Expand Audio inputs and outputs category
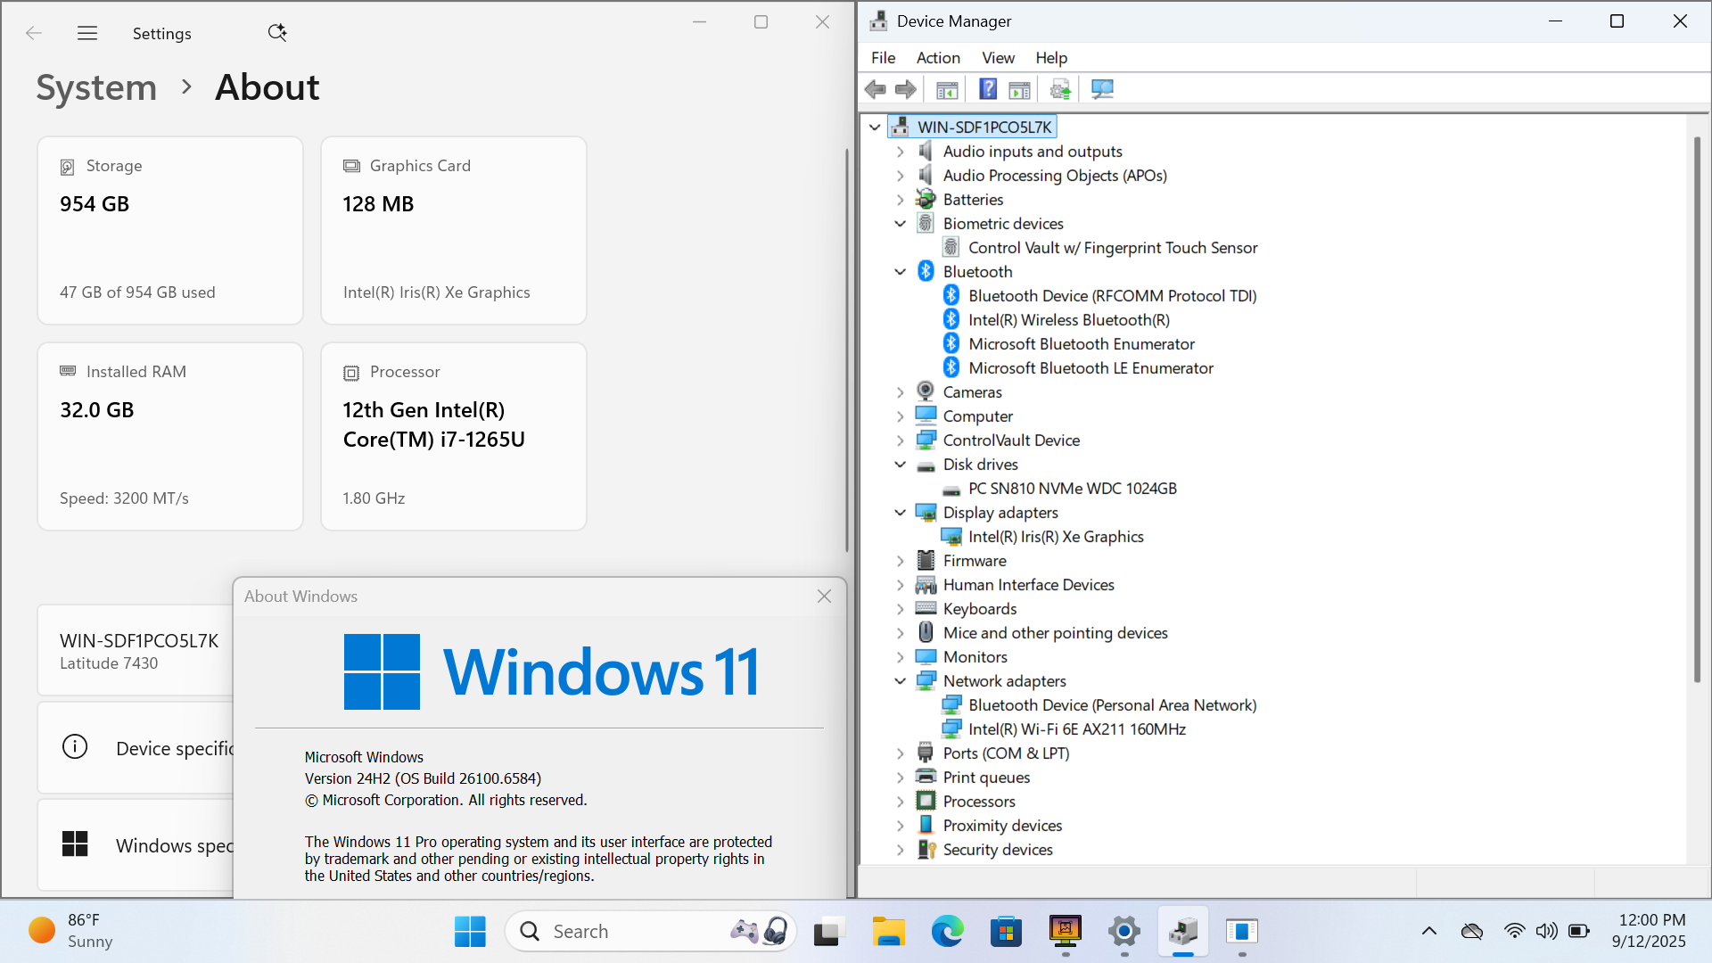This screenshot has width=1712, height=963. [900, 152]
